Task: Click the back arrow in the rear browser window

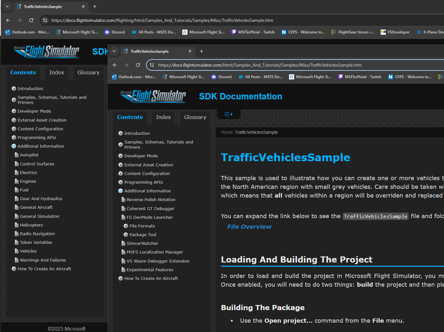Action: [8, 20]
